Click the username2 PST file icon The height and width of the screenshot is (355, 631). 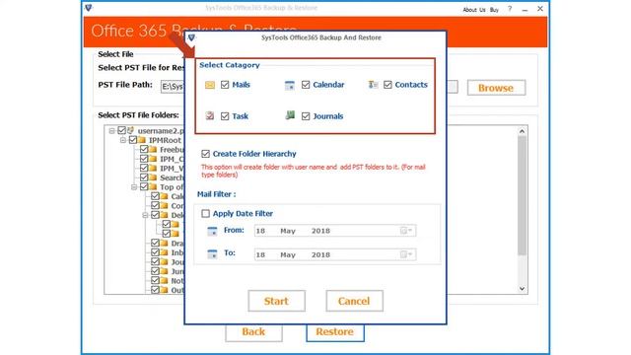(x=131, y=130)
